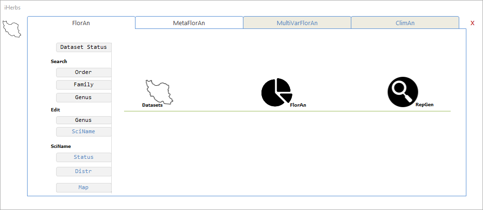This screenshot has height=210, width=483.
Task: Click the RepGen label
Action: tap(425, 105)
